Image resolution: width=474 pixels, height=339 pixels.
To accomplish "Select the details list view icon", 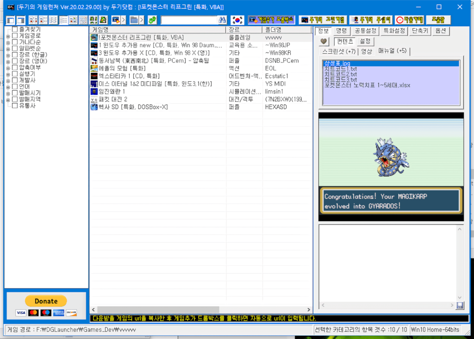I will [x=63, y=20].
